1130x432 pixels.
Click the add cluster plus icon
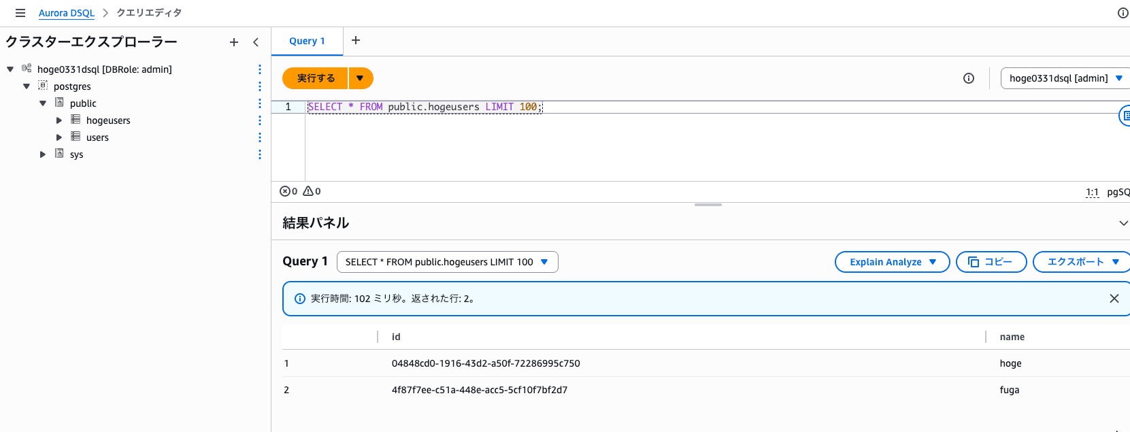pos(234,42)
